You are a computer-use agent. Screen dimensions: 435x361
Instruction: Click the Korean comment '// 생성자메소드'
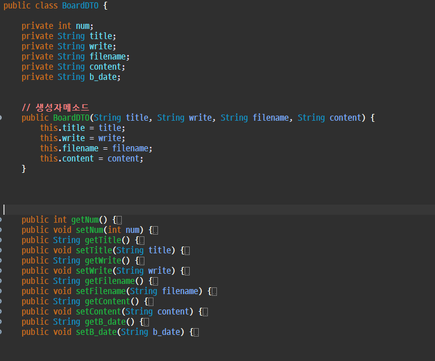[55, 108]
